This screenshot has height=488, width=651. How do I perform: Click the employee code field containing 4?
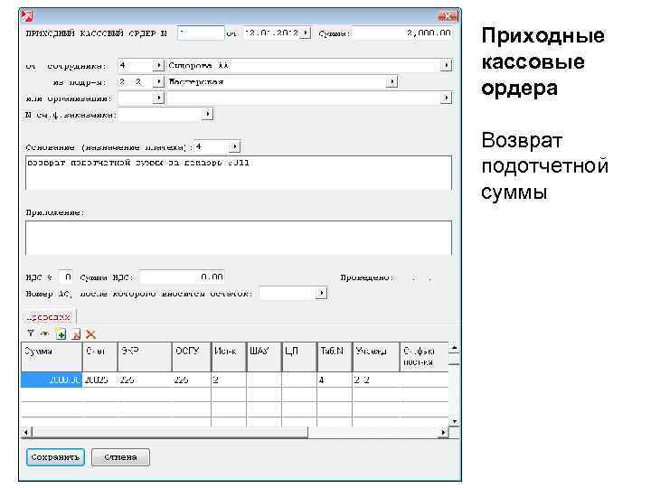pos(136,65)
